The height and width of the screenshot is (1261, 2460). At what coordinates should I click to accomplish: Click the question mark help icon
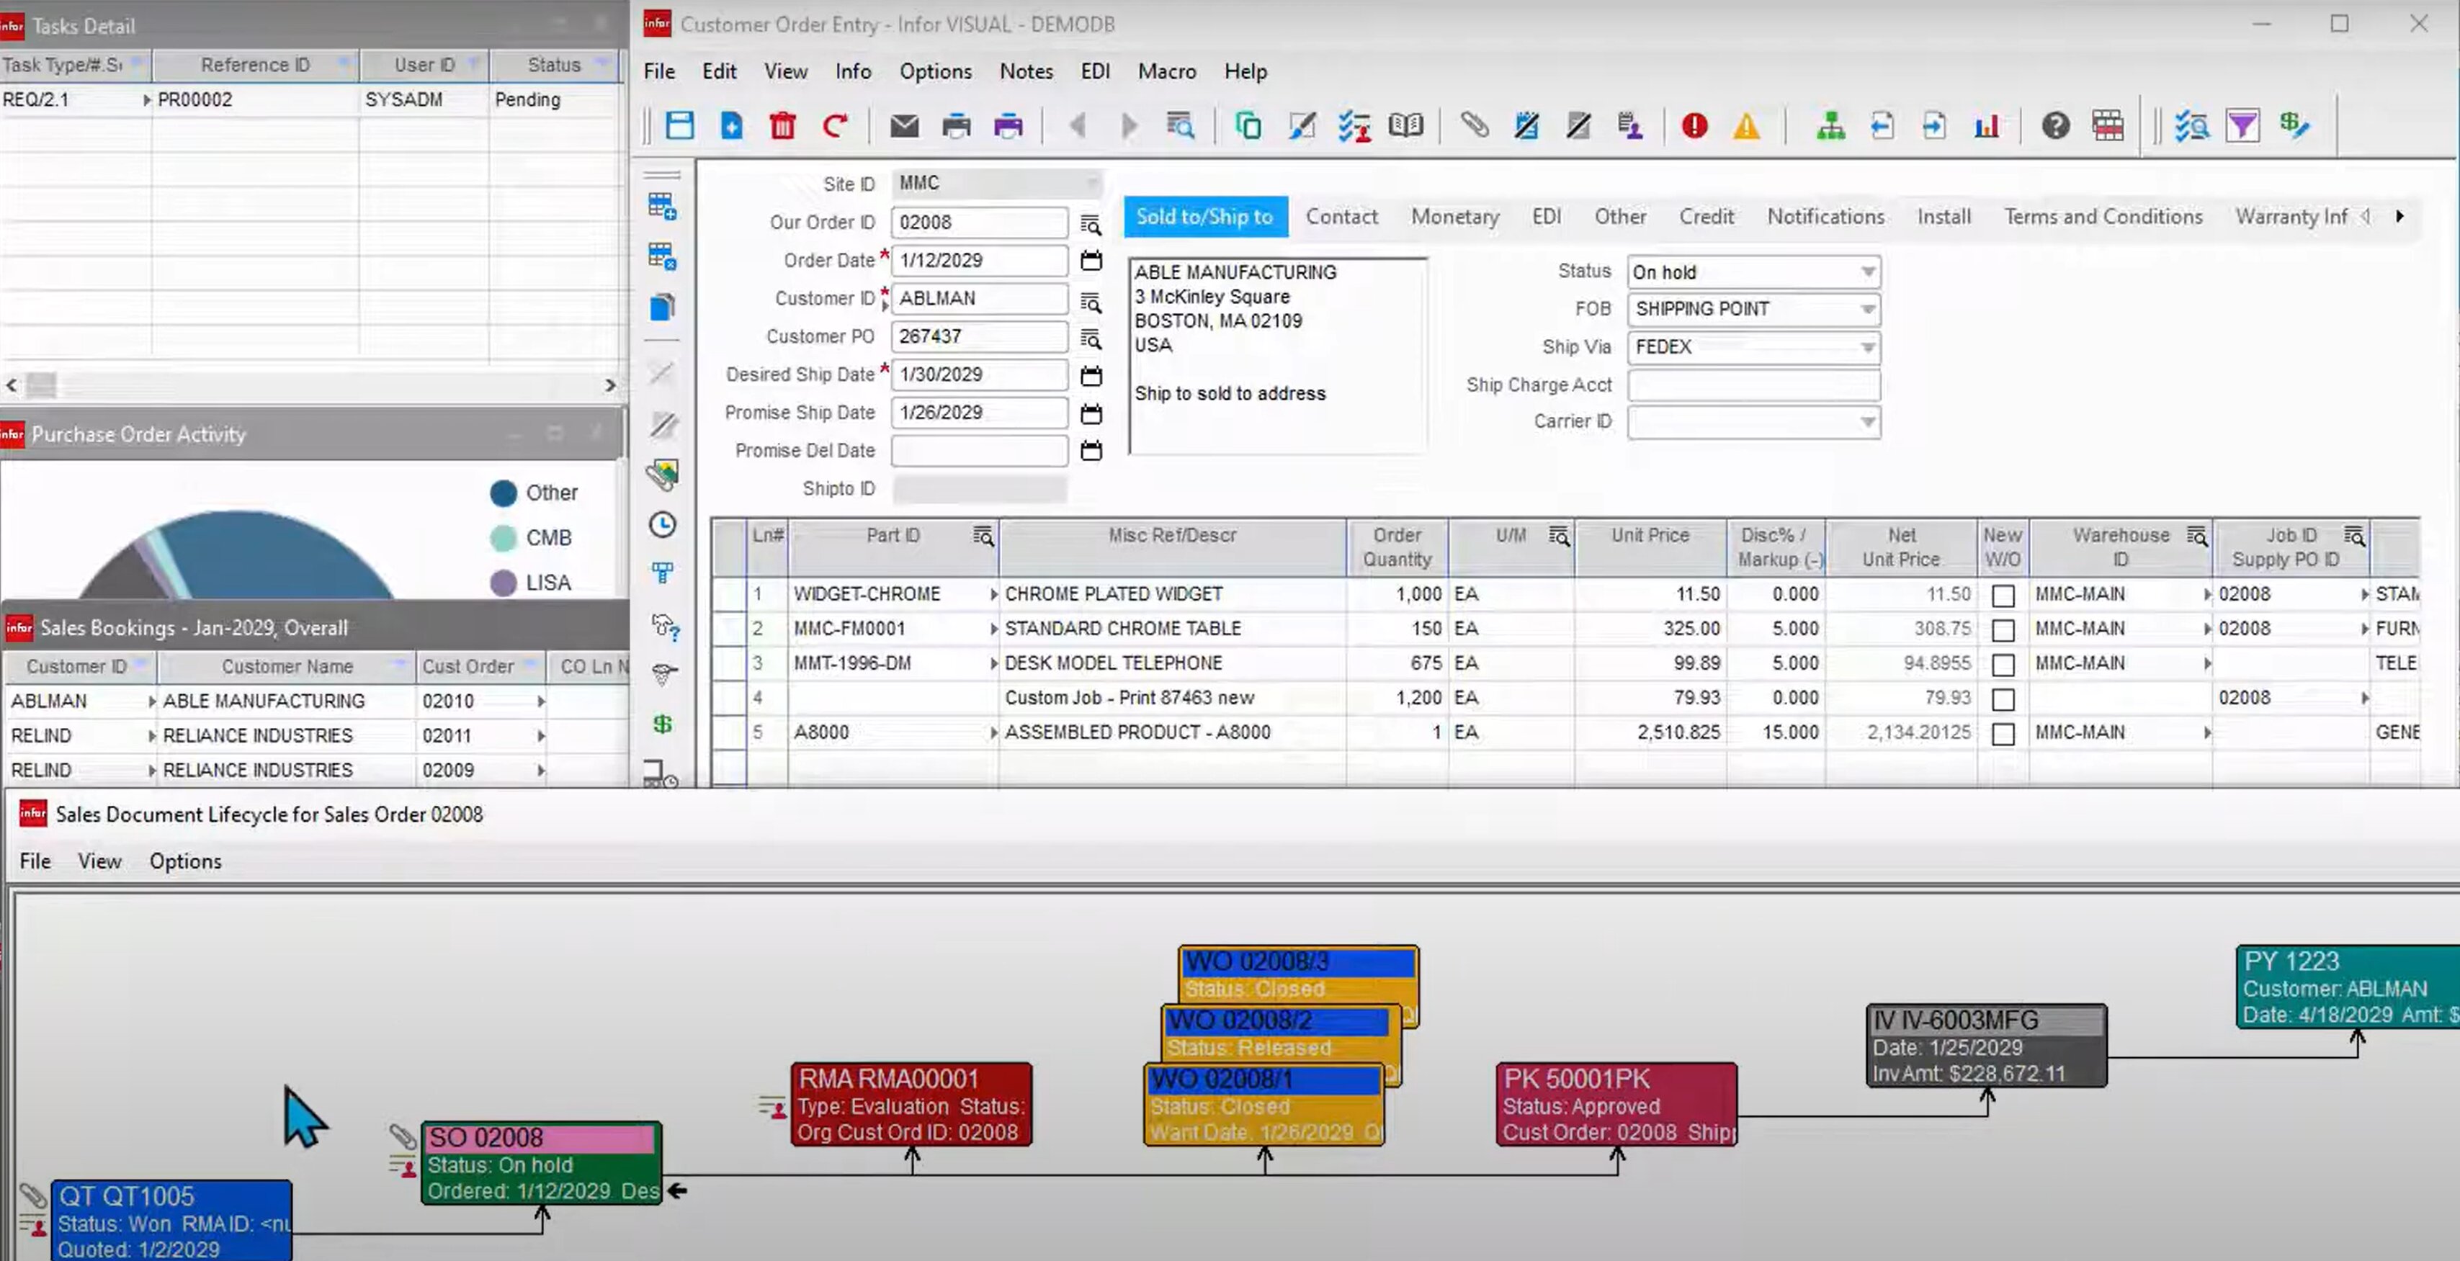[2055, 125]
